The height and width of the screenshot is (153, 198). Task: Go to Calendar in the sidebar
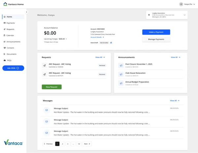coord(10,35)
